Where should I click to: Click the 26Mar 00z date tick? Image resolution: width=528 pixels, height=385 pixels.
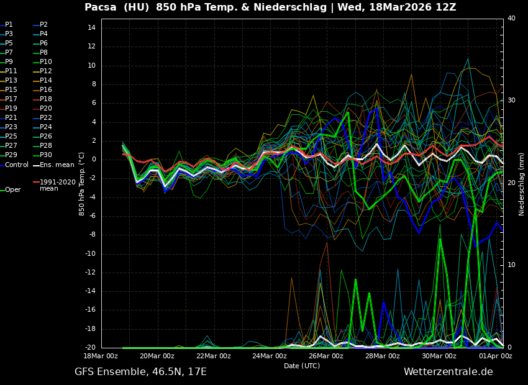coord(326,356)
